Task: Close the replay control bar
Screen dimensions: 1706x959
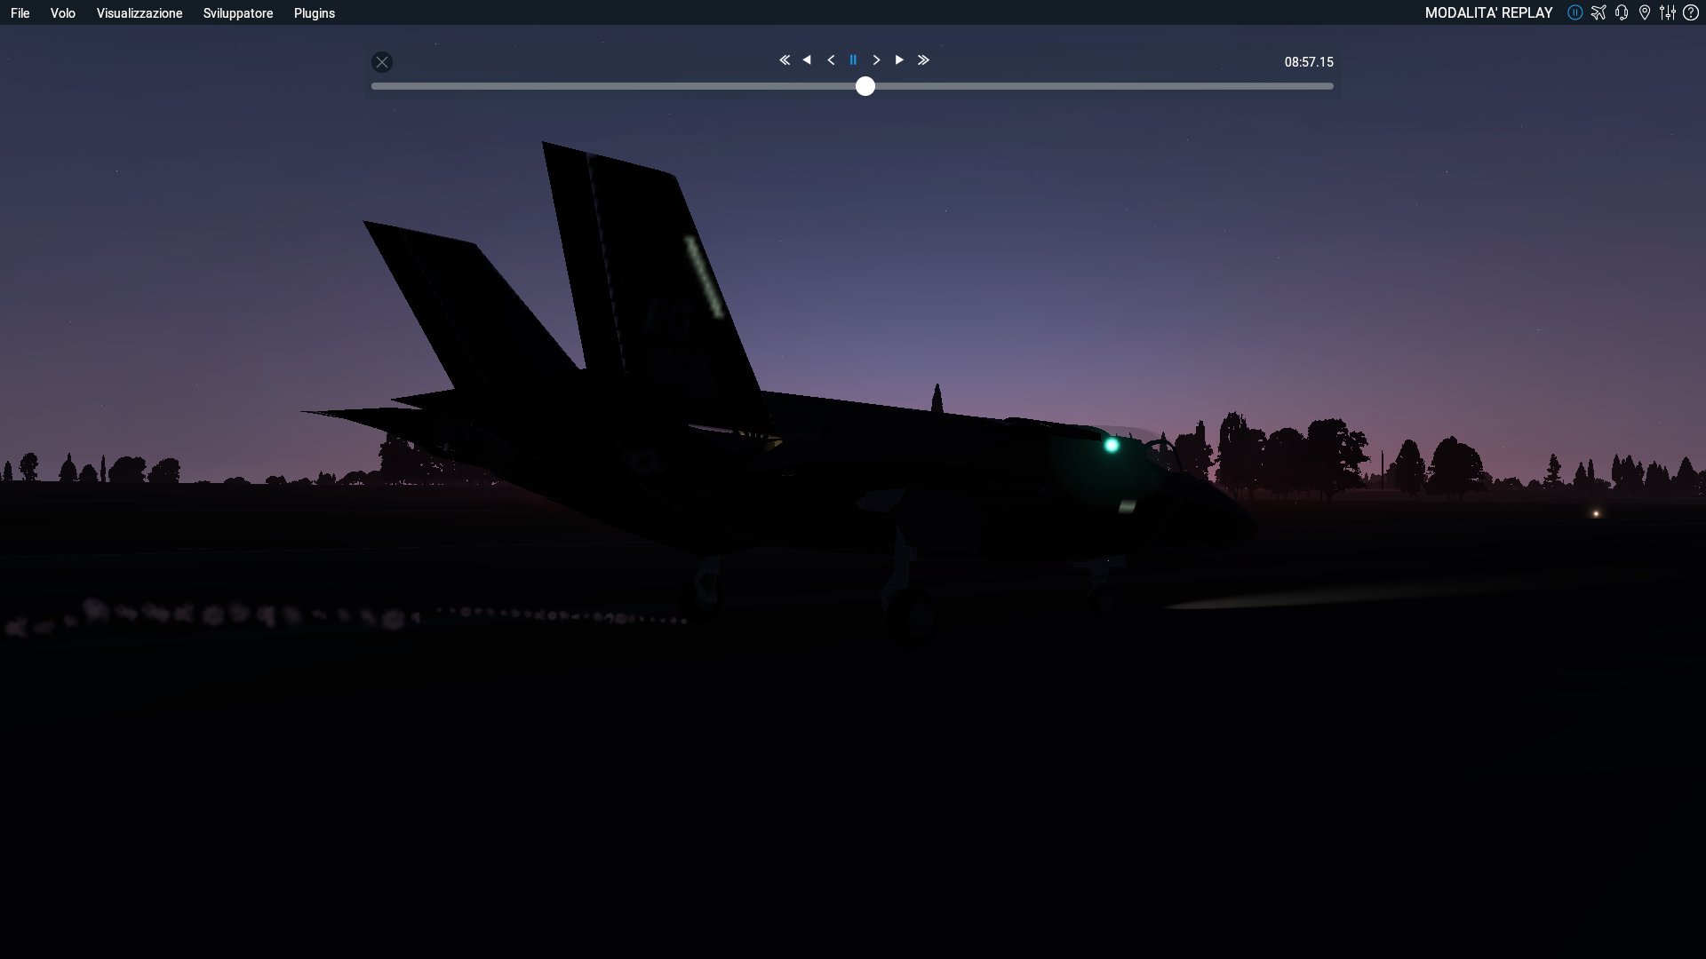Action: (x=382, y=62)
